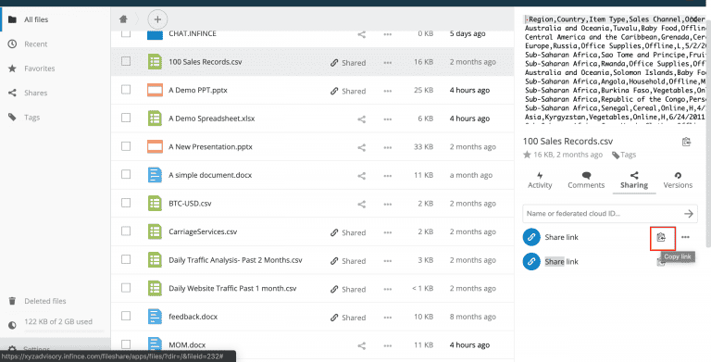Toggle favorite star in file details

point(527,155)
